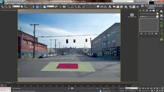
Task: Click the Configure Modifier Sets icon
Action: click(156, 33)
